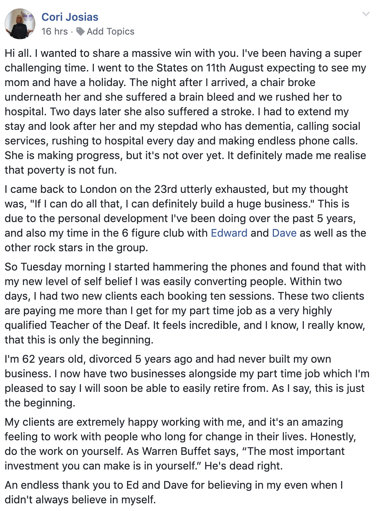Click the tag icon beside Add Topics

point(80,32)
